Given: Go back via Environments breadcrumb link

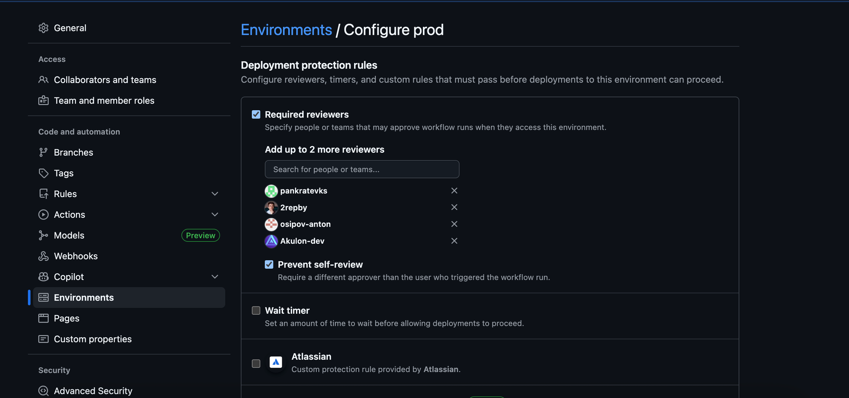Looking at the screenshot, I should tap(286, 30).
